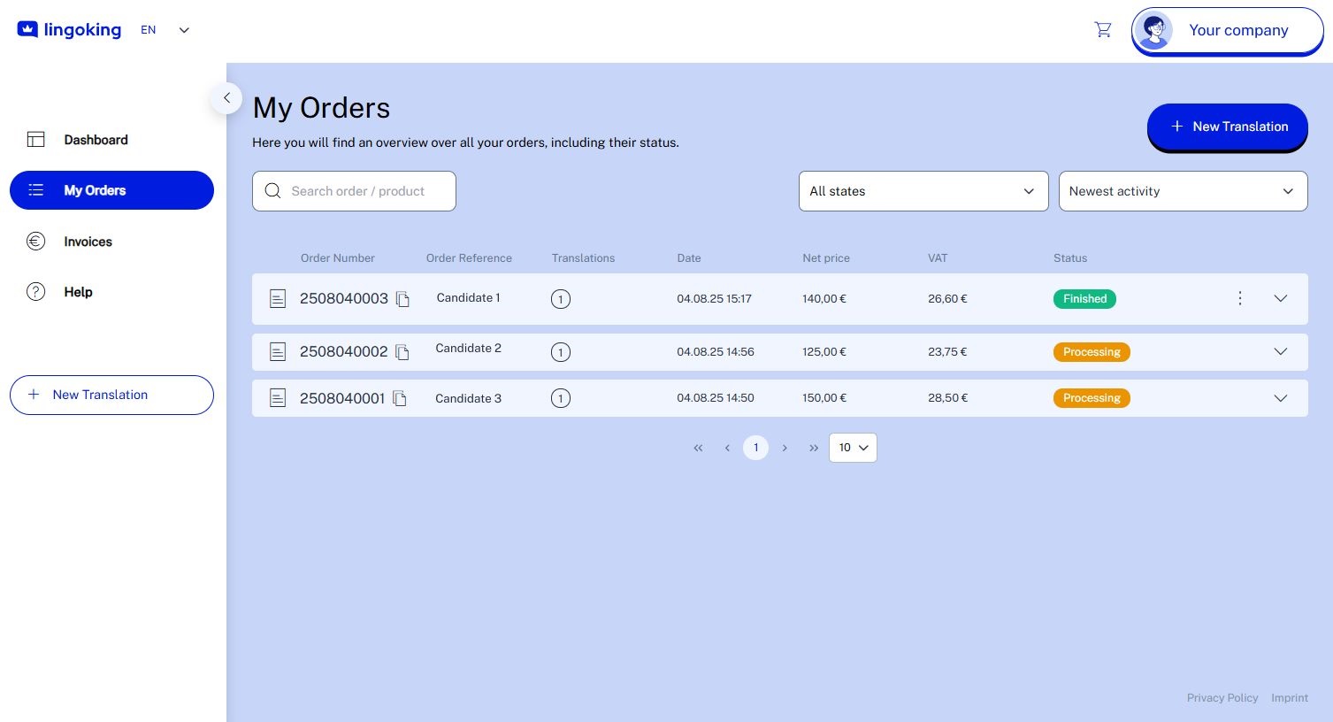Click the Invoices euro icon

click(35, 241)
